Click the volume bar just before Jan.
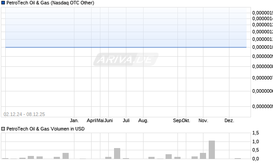Viewport: 273px width, 163px height. click(x=66, y=156)
